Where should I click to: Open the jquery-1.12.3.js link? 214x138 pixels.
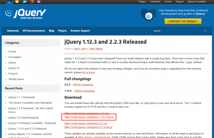click(x=87, y=113)
